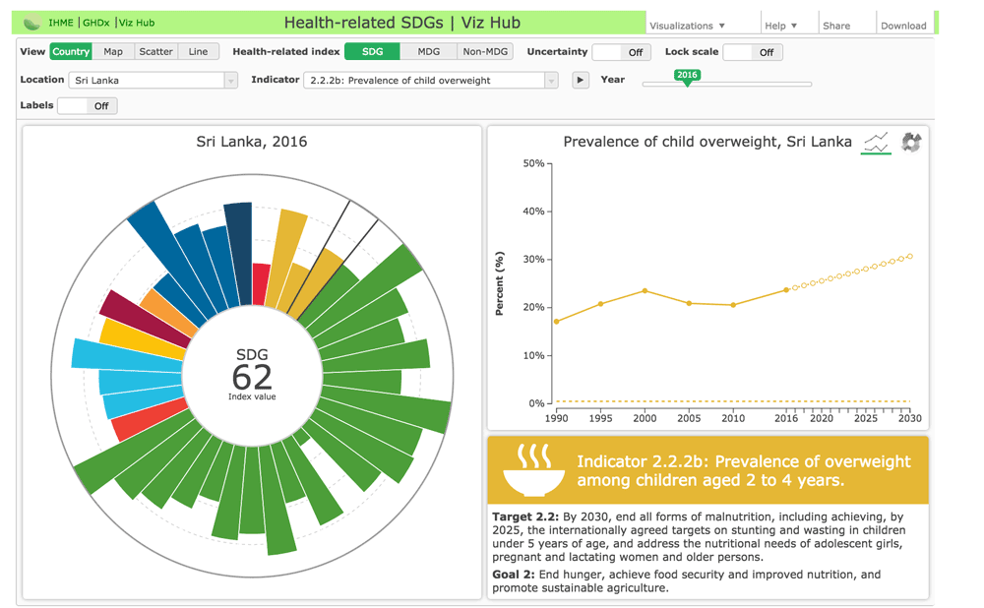Viewport: 984px width, 608px height.
Task: Switch to the Scatter view tab
Action: 155,52
